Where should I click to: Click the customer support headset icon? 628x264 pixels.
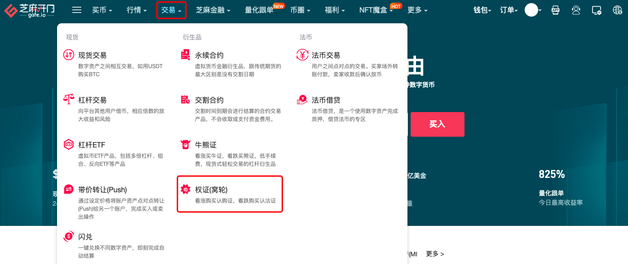[x=576, y=10]
